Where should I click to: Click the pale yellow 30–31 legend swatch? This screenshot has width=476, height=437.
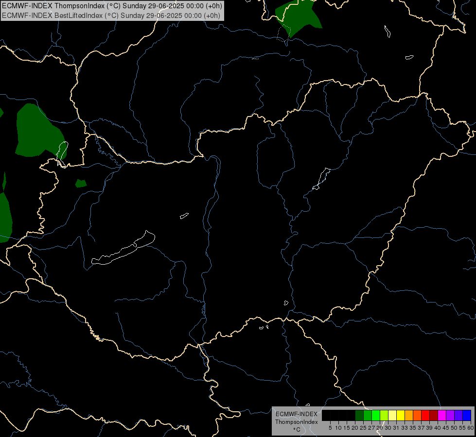pos(392,415)
